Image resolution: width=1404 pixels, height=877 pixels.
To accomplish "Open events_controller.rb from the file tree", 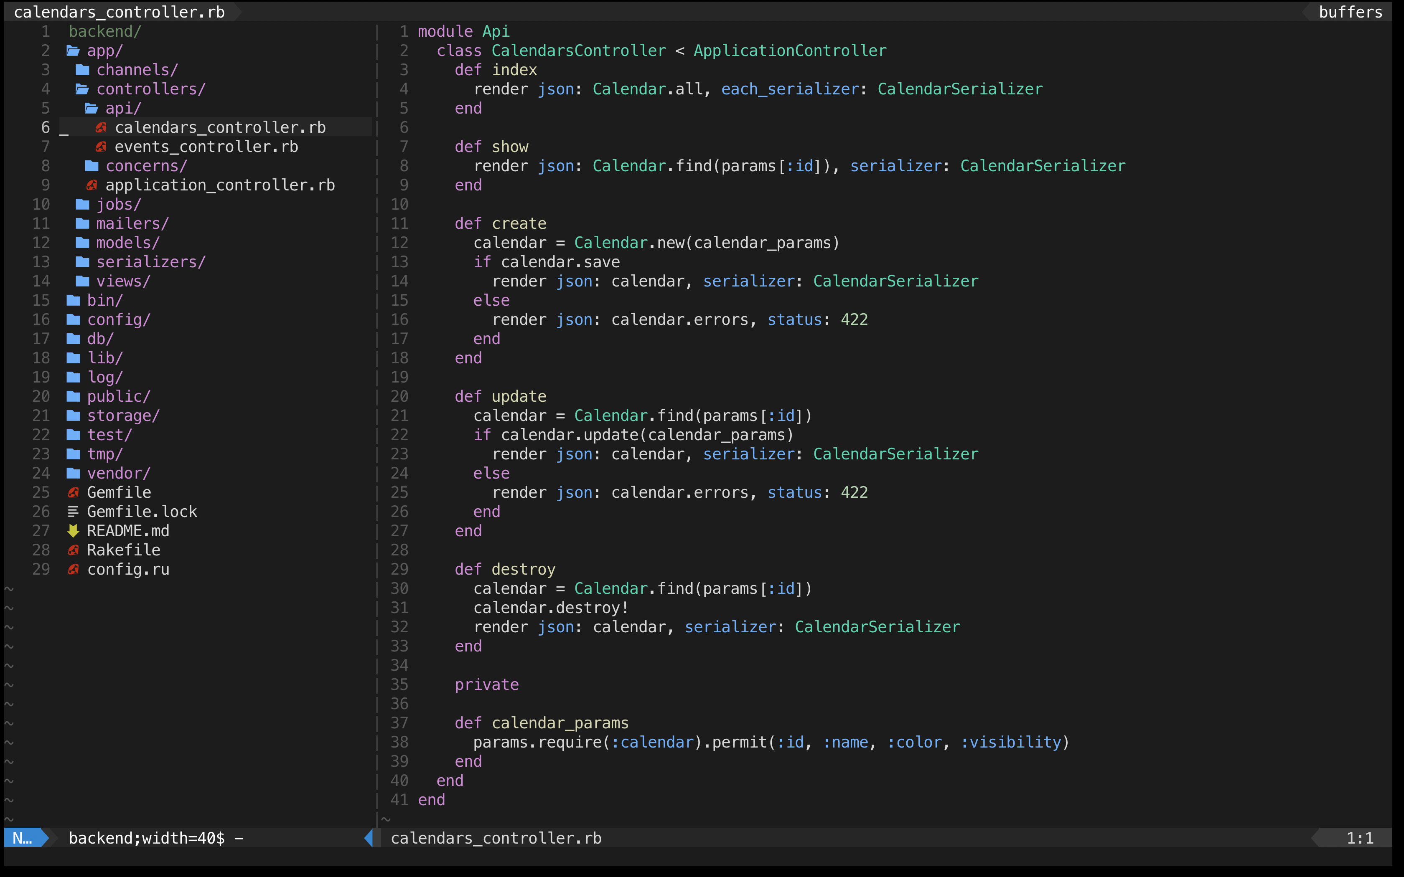I will [x=206, y=146].
